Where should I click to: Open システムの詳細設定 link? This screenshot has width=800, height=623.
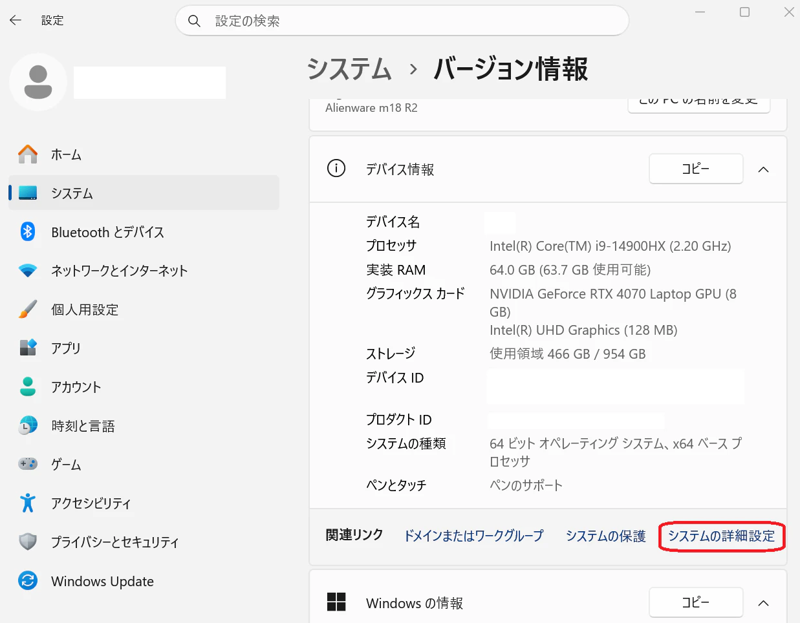tap(721, 536)
